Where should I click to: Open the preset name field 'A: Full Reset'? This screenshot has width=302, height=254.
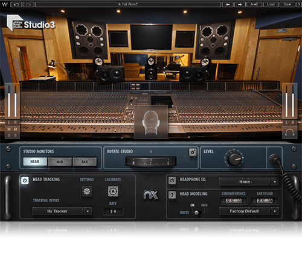(x=128, y=4)
